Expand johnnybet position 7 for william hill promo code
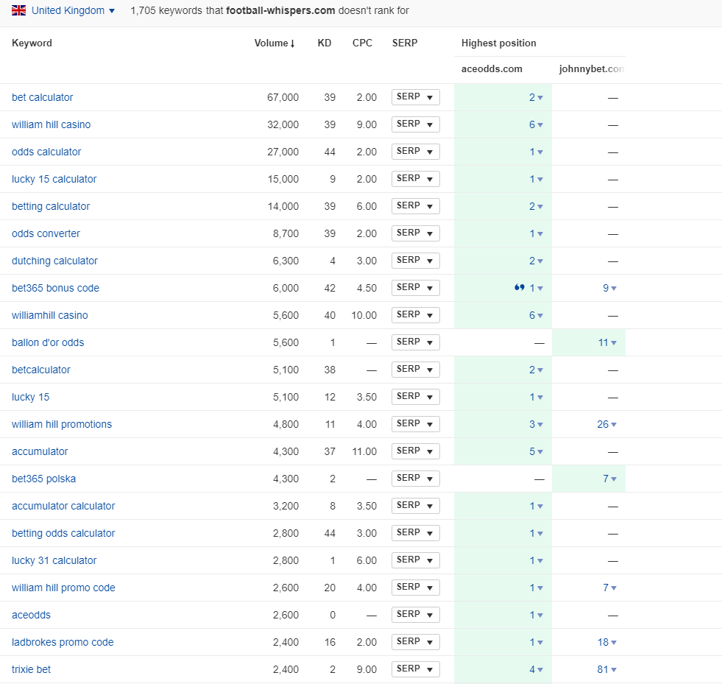This screenshot has height=684, width=722. (609, 588)
